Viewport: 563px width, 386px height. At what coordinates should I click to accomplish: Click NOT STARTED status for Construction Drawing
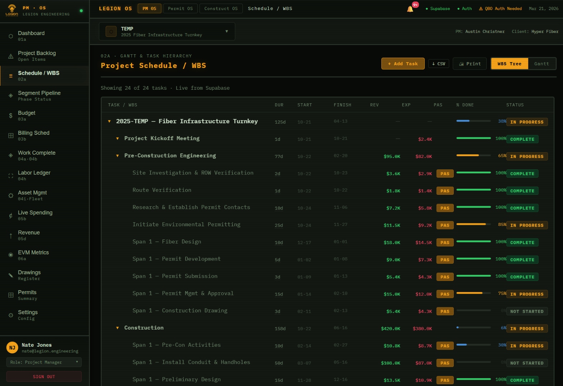[527, 311]
